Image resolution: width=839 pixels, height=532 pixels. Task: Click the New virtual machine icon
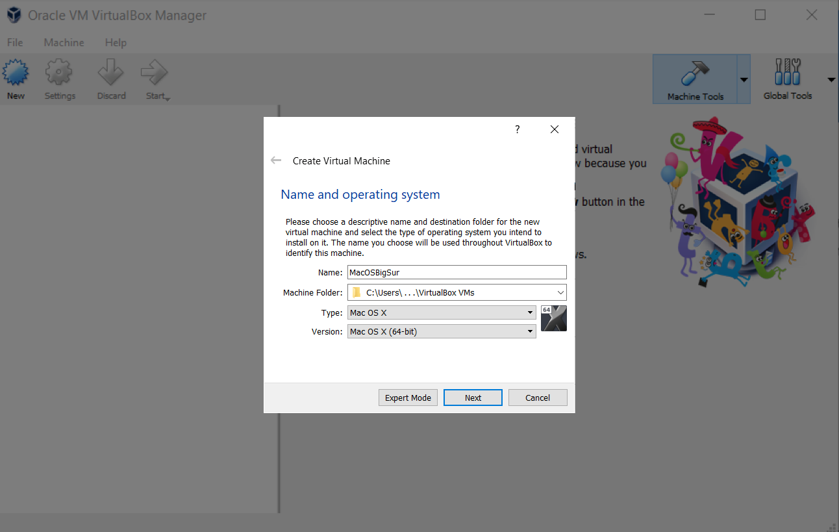tap(16, 73)
